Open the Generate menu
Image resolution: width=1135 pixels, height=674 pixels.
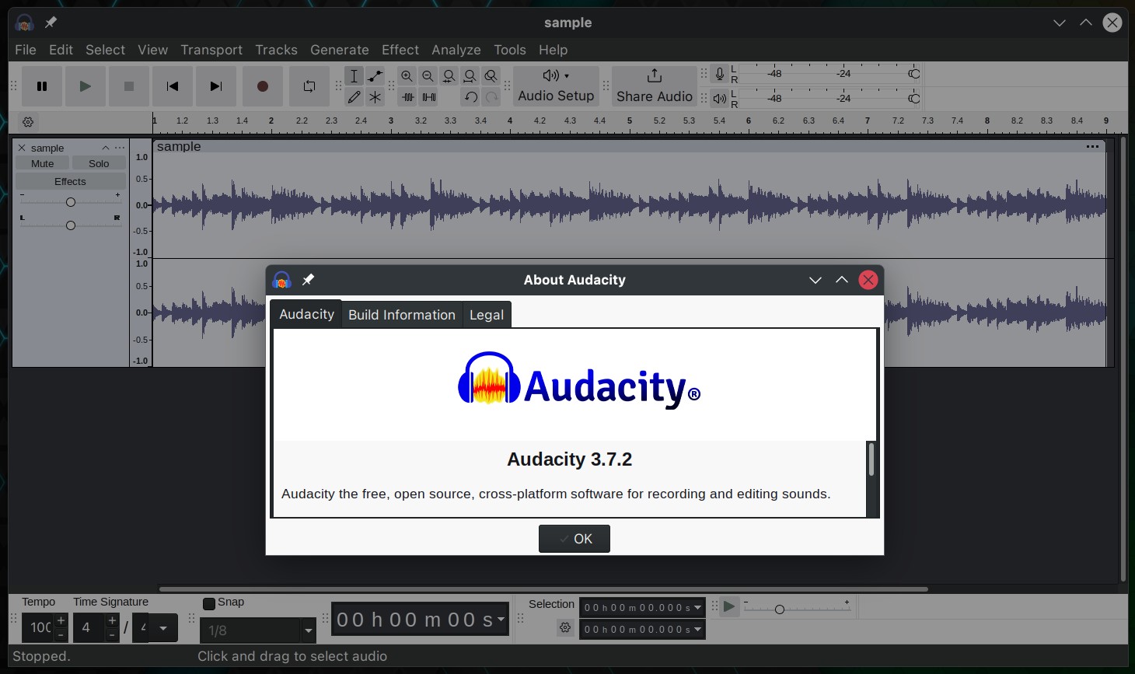click(340, 50)
